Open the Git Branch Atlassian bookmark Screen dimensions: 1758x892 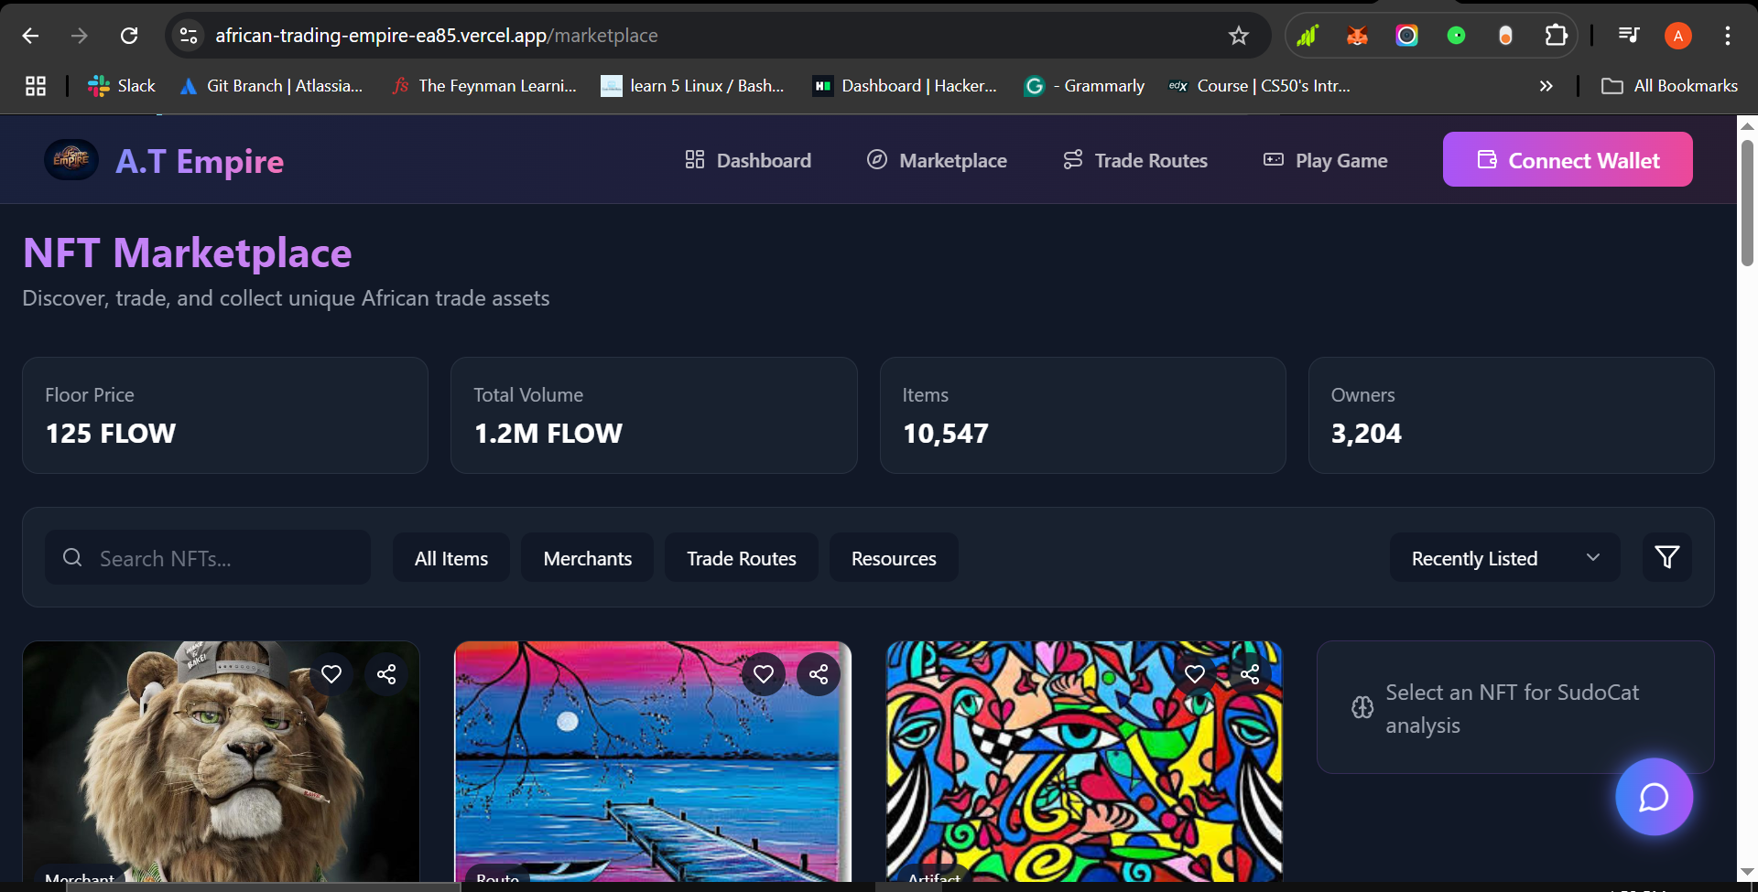pos(272,86)
